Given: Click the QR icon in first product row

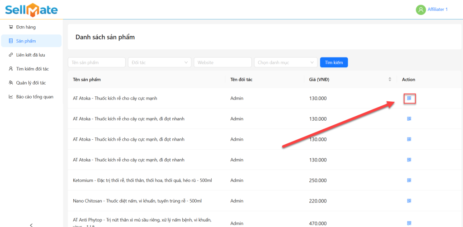Looking at the screenshot, I should click(x=409, y=98).
